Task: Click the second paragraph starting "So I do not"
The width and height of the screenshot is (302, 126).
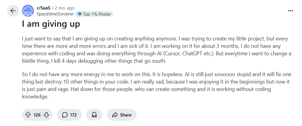Action: pyautogui.click(x=157, y=85)
